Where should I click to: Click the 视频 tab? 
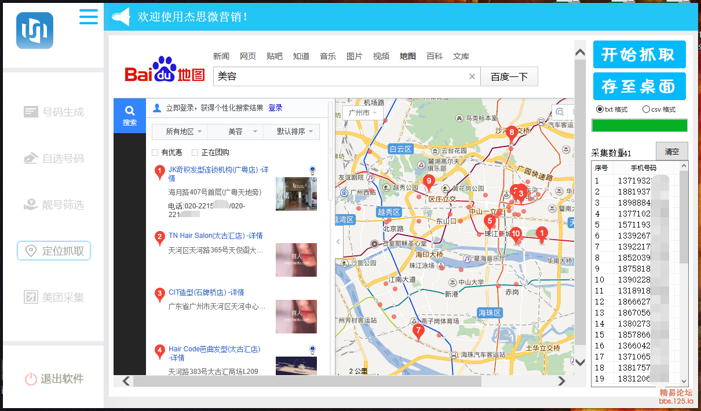(381, 56)
